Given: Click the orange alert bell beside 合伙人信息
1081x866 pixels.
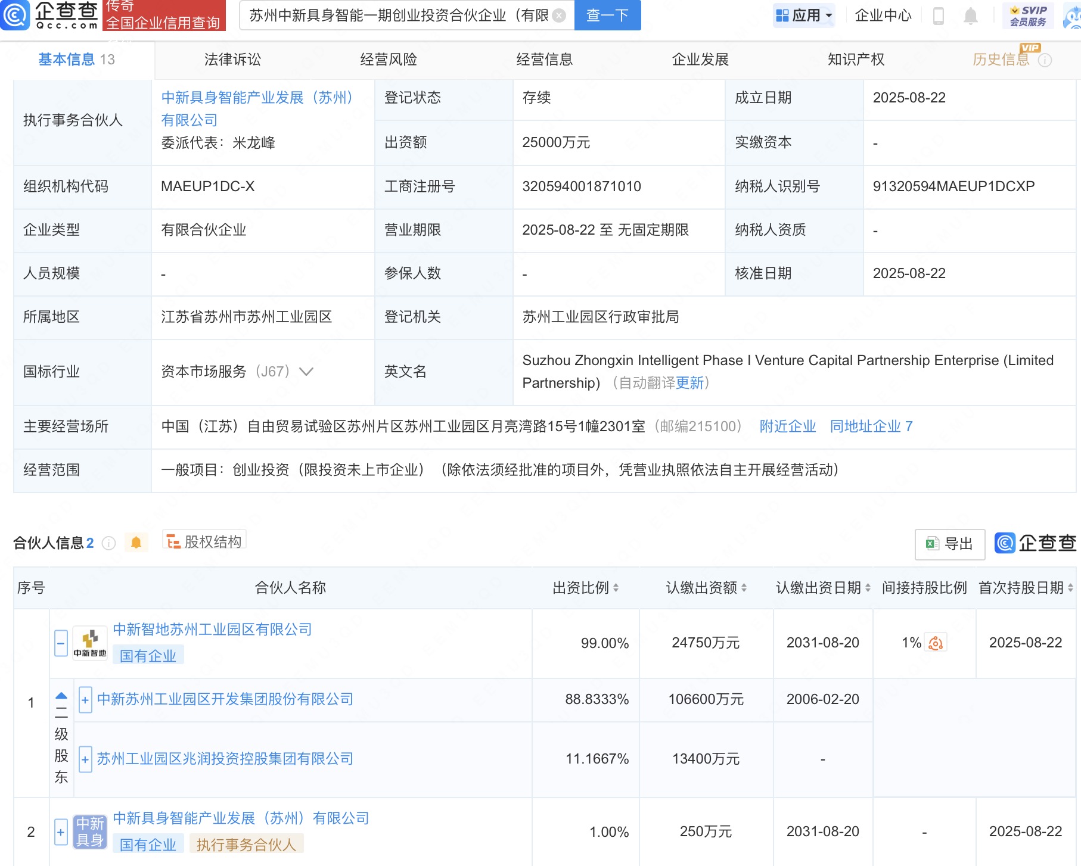Looking at the screenshot, I should pos(136,543).
